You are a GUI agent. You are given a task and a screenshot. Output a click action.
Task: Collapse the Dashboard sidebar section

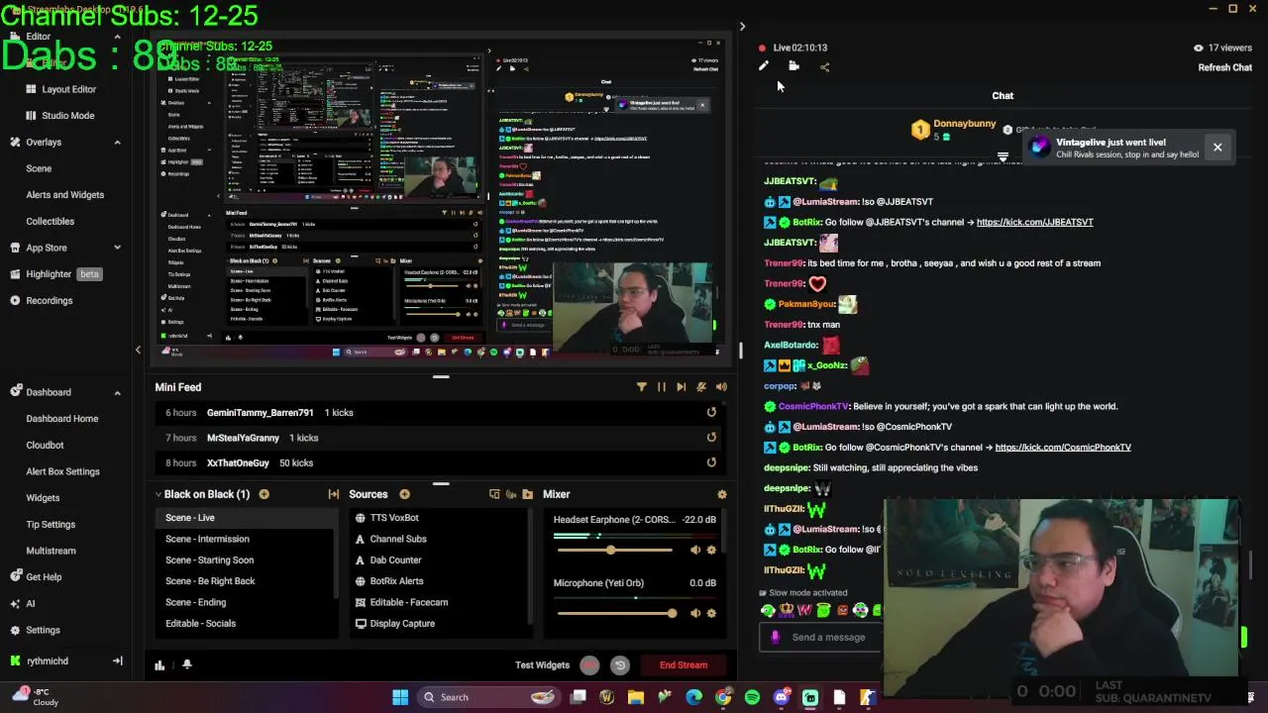coord(117,392)
